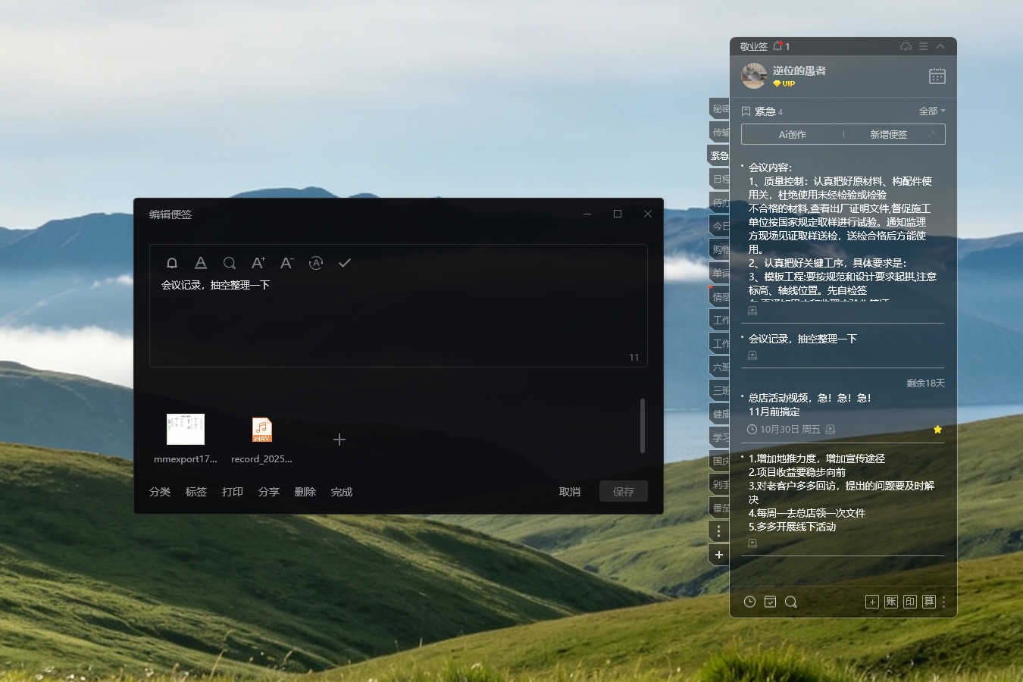Increase font size with A+ icon

click(258, 263)
